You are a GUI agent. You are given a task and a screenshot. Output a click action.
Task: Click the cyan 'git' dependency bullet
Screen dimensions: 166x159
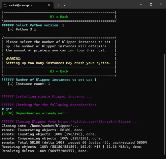(x=7, y=109)
